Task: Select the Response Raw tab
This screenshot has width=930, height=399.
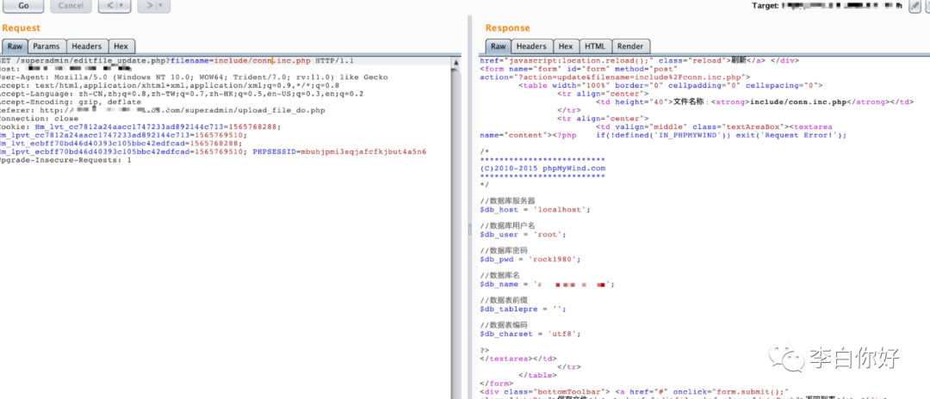Action: tap(499, 46)
